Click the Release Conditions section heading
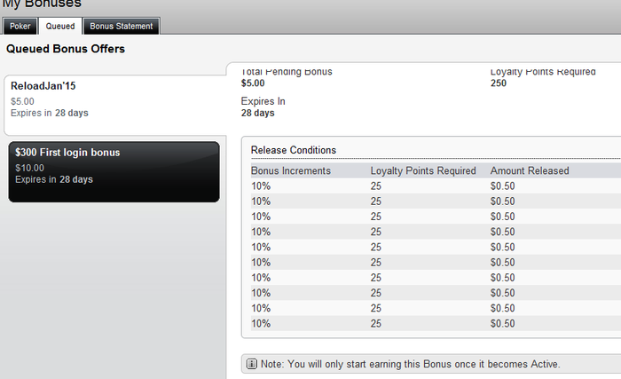Image resolution: width=621 pixels, height=379 pixels. pyautogui.click(x=294, y=150)
